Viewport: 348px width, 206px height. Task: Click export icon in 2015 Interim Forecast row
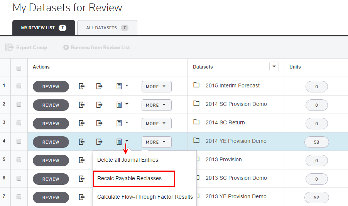tap(100, 87)
